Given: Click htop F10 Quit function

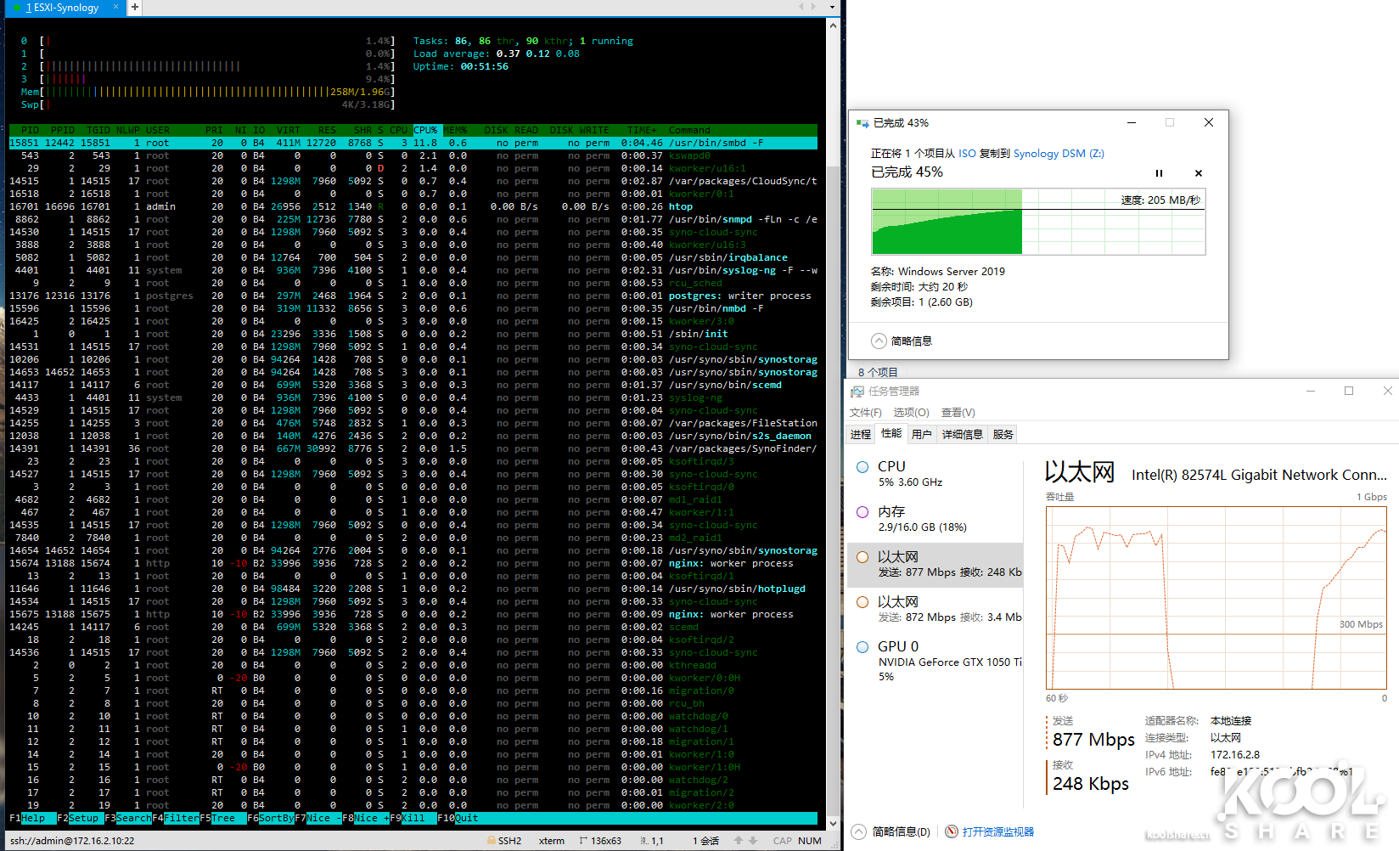Looking at the screenshot, I should click(x=458, y=818).
